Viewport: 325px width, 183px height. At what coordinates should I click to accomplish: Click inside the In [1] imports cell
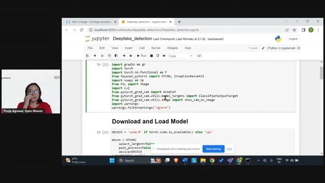pos(203,86)
